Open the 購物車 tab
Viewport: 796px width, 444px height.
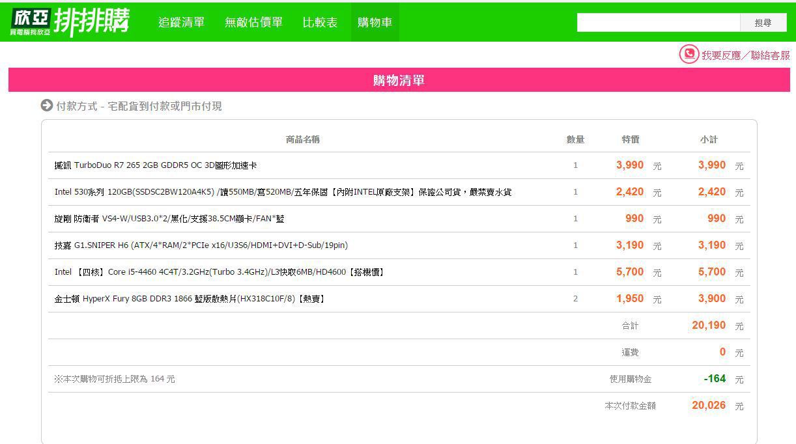(375, 22)
